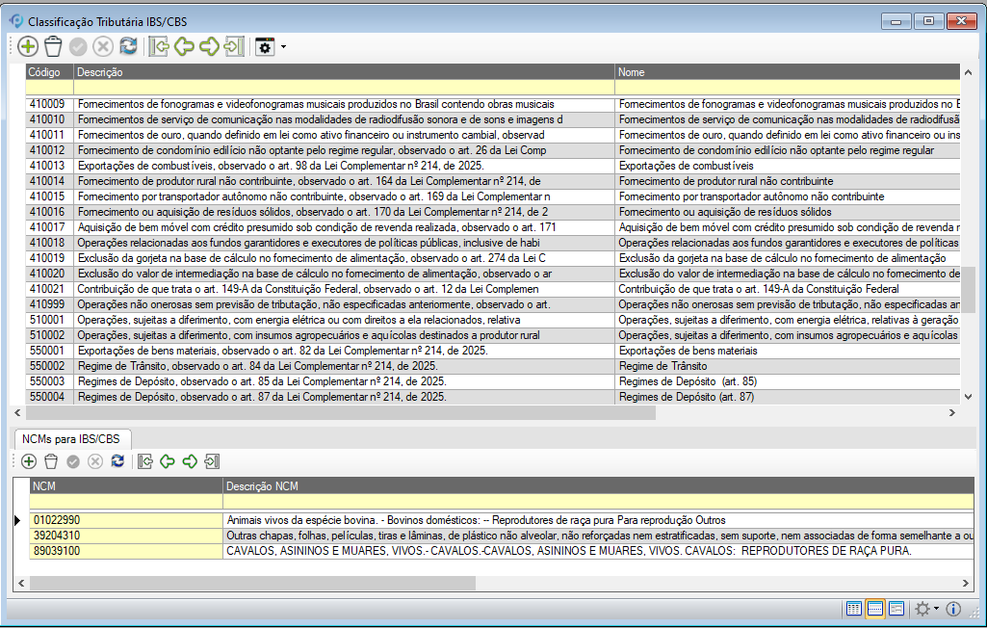Cancel NCM edit with lower X icon
Image resolution: width=987 pixels, height=628 pixels.
(x=95, y=461)
